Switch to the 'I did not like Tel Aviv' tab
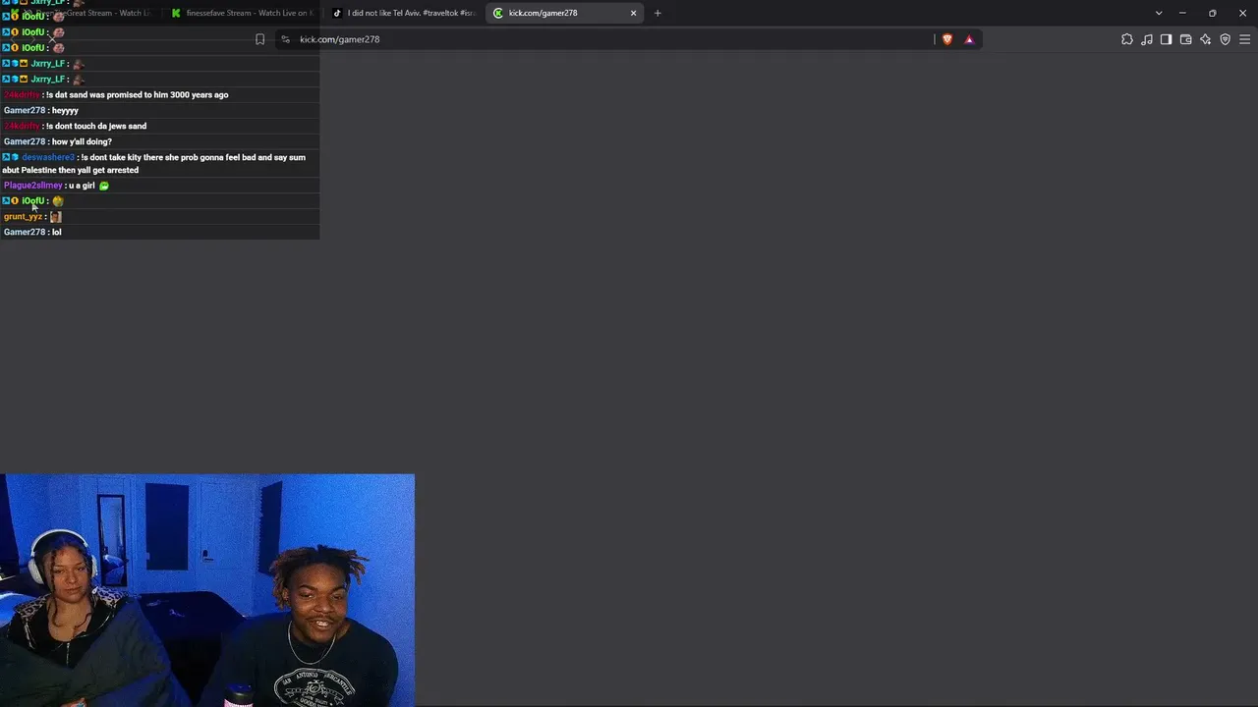1258x707 pixels. (404, 13)
